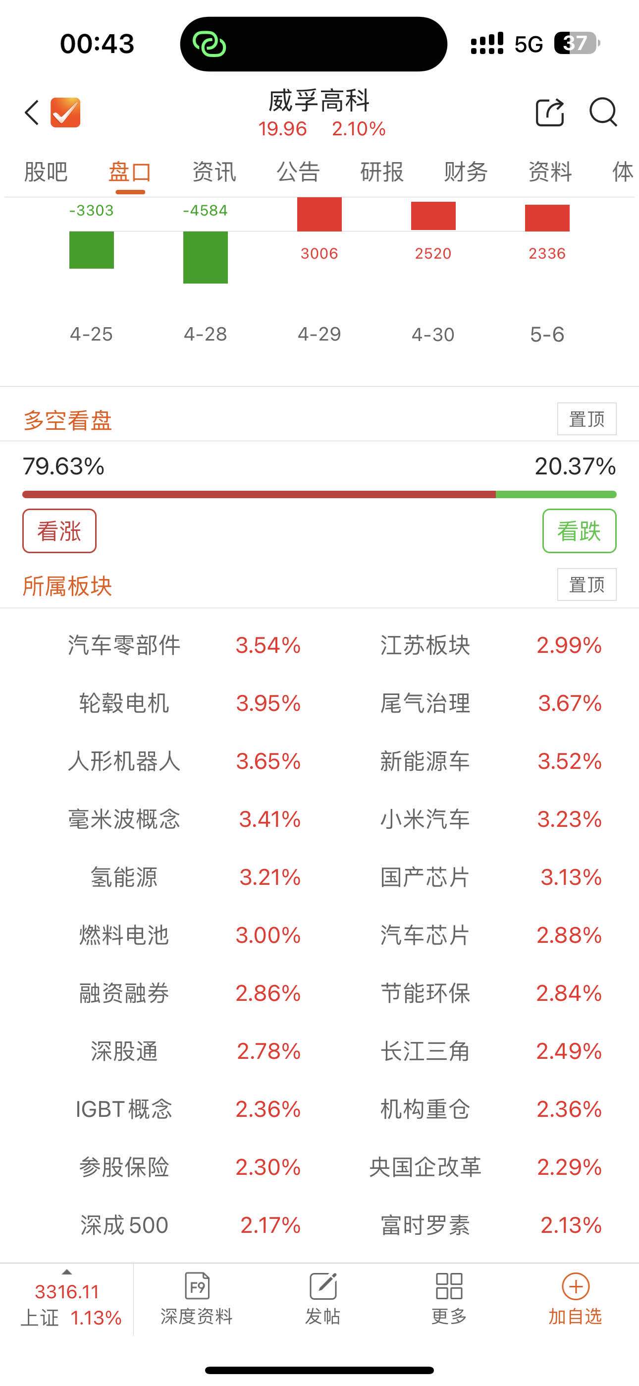Tap the bull-bear ratio progress bar
Screen dimensions: 639x1386
point(319,494)
